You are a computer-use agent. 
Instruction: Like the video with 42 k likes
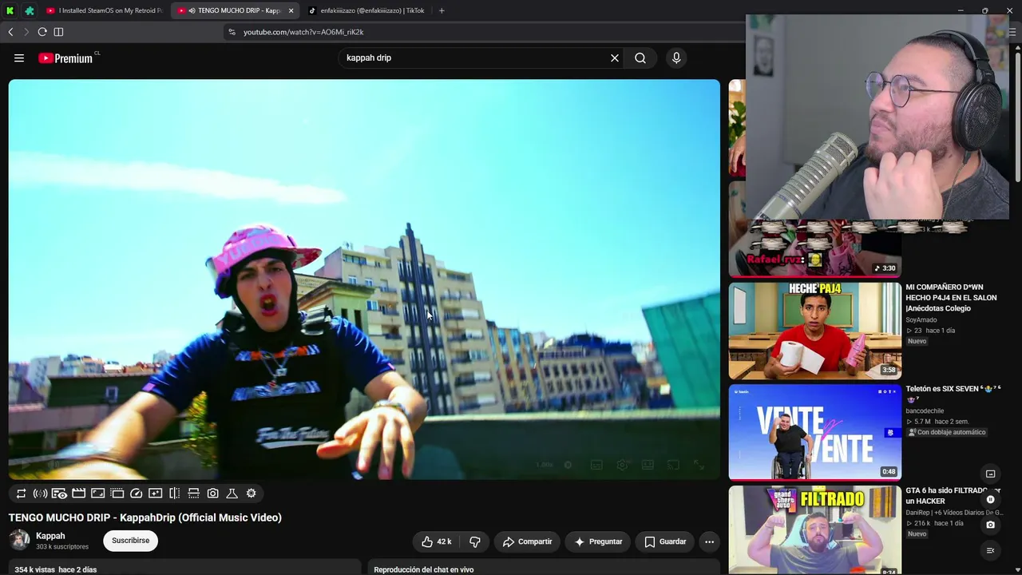[x=436, y=541]
